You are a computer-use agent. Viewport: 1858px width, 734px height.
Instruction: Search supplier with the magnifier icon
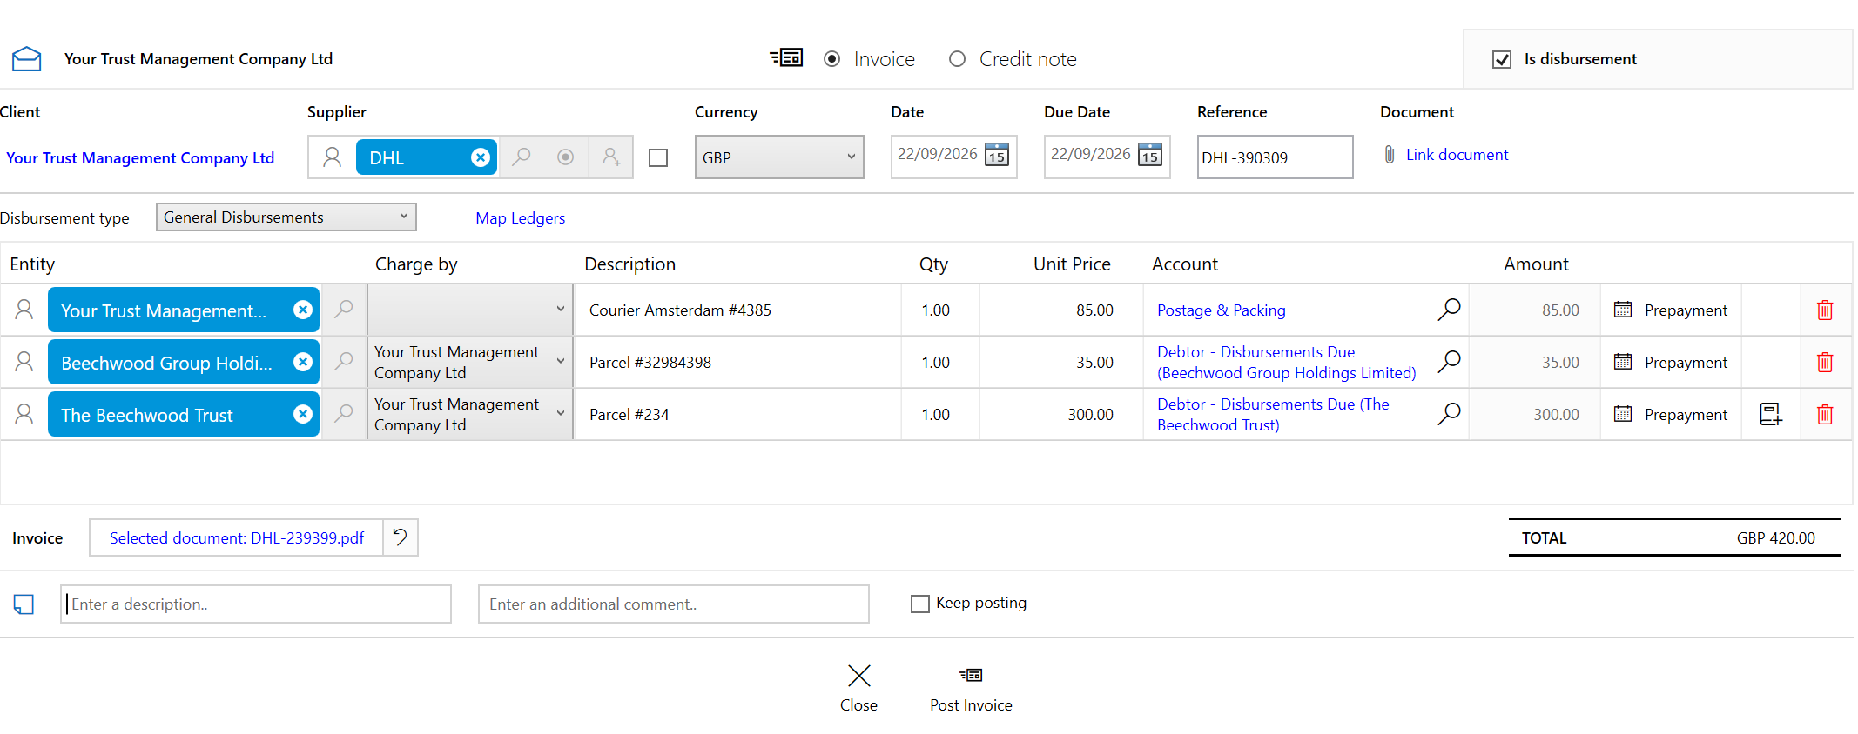[522, 157]
